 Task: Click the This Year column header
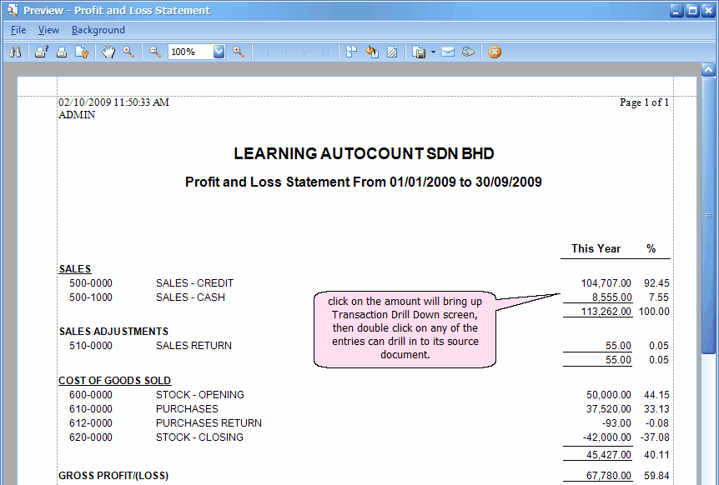pyautogui.click(x=596, y=248)
